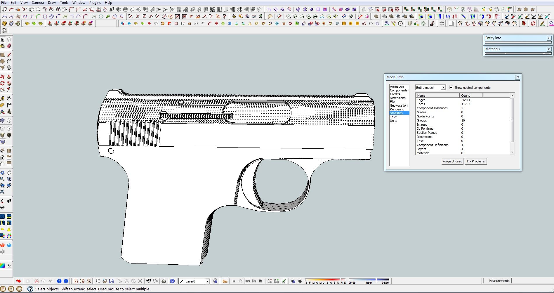Screen dimensions: 554x293
Task: Switch to Iso house view
Action: coord(3,151)
